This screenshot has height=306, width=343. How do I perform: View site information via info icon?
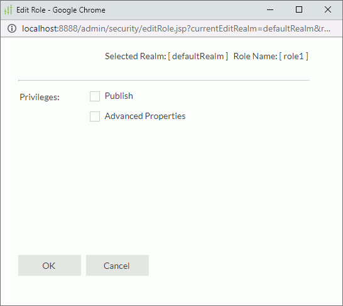pyautogui.click(x=12, y=28)
